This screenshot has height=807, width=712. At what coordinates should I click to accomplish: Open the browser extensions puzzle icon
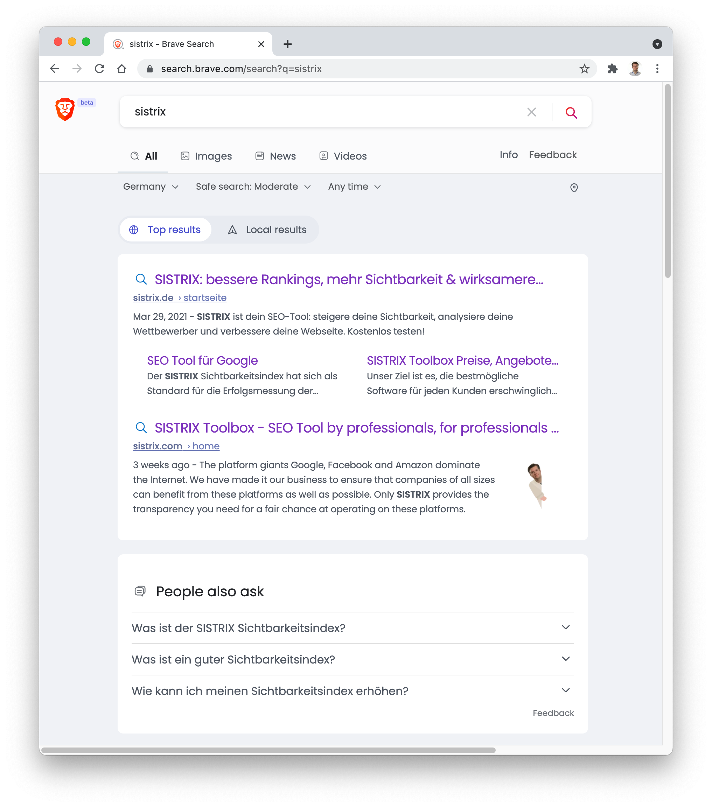(612, 69)
